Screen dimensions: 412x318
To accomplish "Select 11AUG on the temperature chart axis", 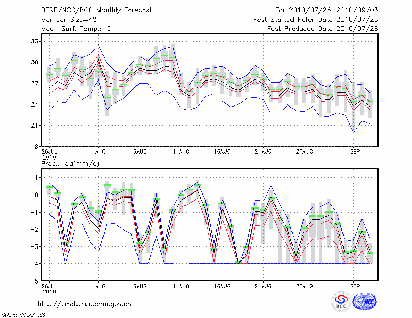I will 181,151.
